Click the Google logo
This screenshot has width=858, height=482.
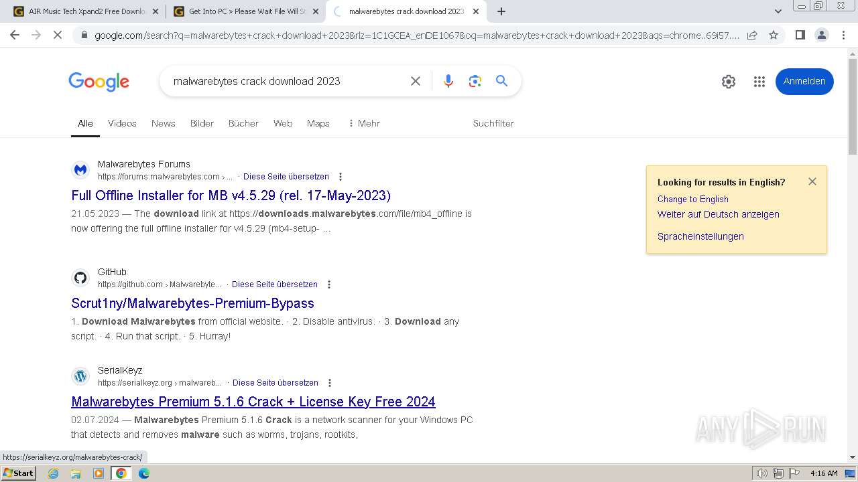point(99,82)
